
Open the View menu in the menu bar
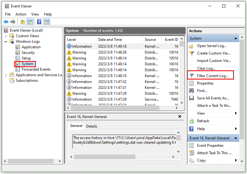click(x=35, y=14)
